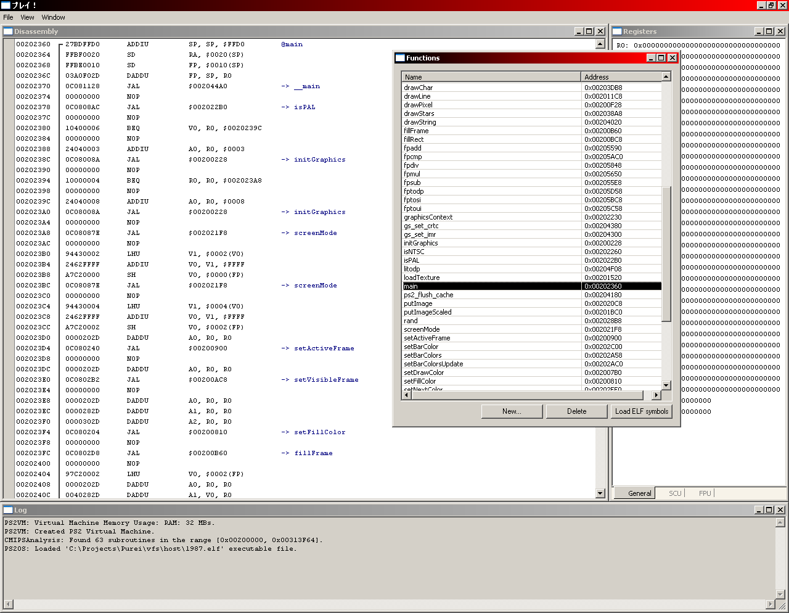Open the File menu
789x613 pixels.
pos(8,17)
